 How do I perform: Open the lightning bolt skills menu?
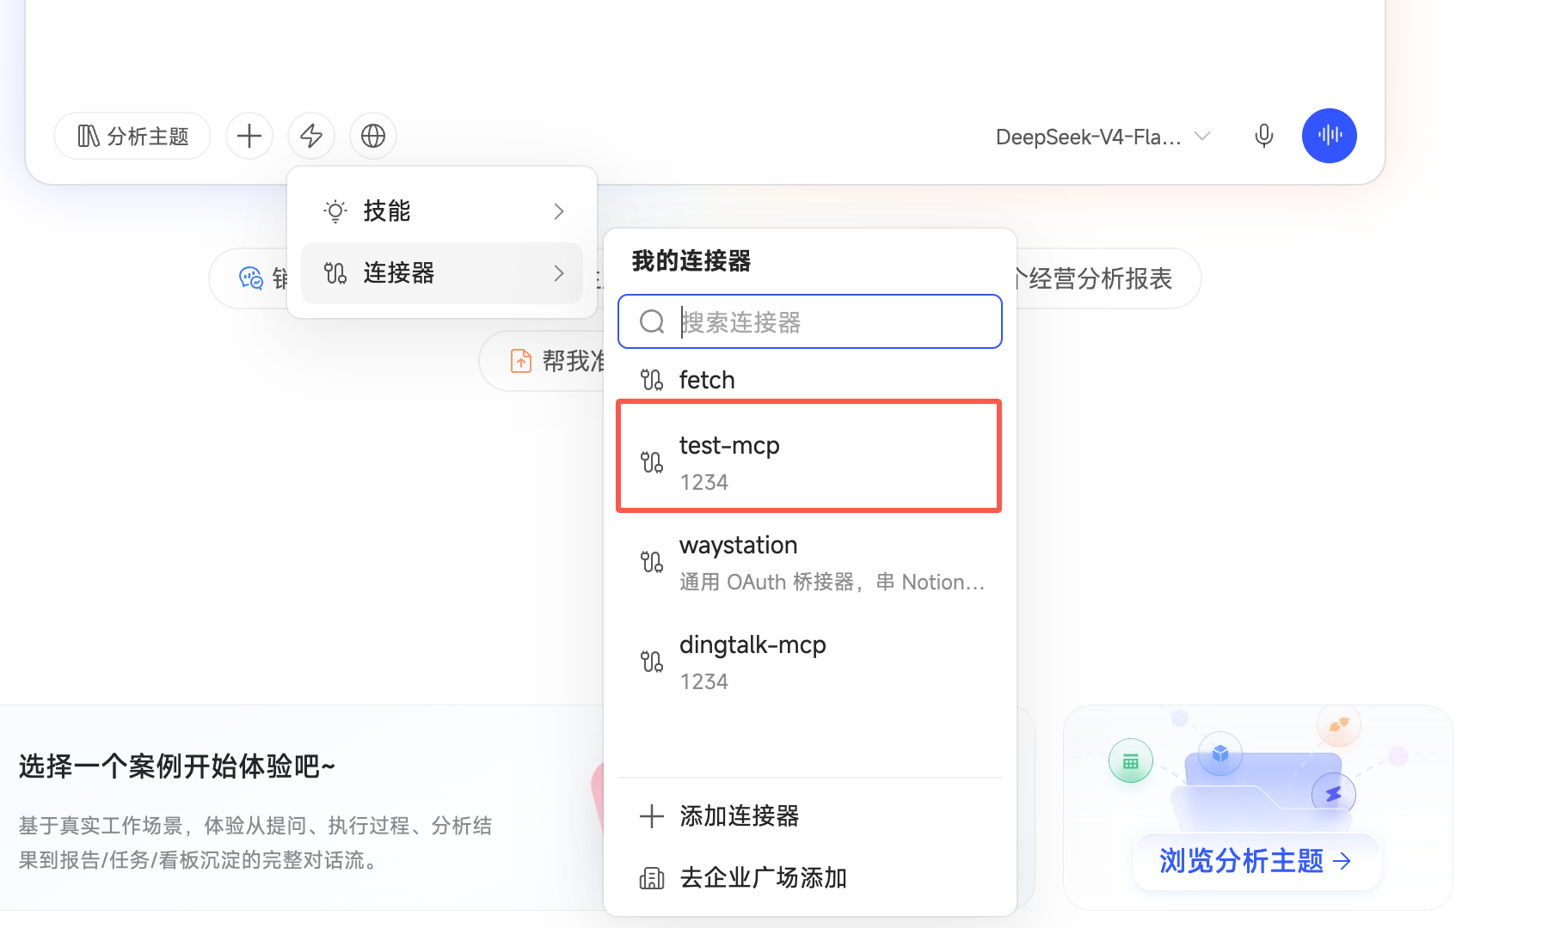coord(311,136)
